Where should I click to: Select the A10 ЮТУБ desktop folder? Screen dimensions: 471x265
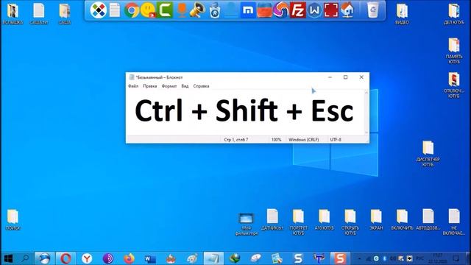(324, 219)
